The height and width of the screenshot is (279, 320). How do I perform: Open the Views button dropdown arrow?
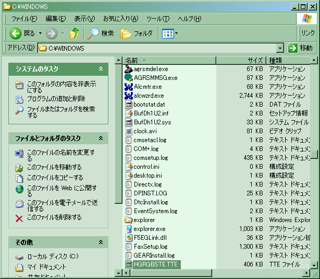pos(176,33)
